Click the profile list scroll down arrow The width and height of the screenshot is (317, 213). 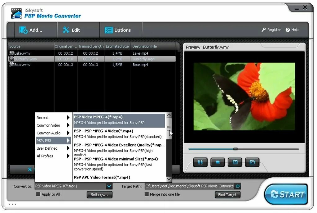pyautogui.click(x=169, y=179)
